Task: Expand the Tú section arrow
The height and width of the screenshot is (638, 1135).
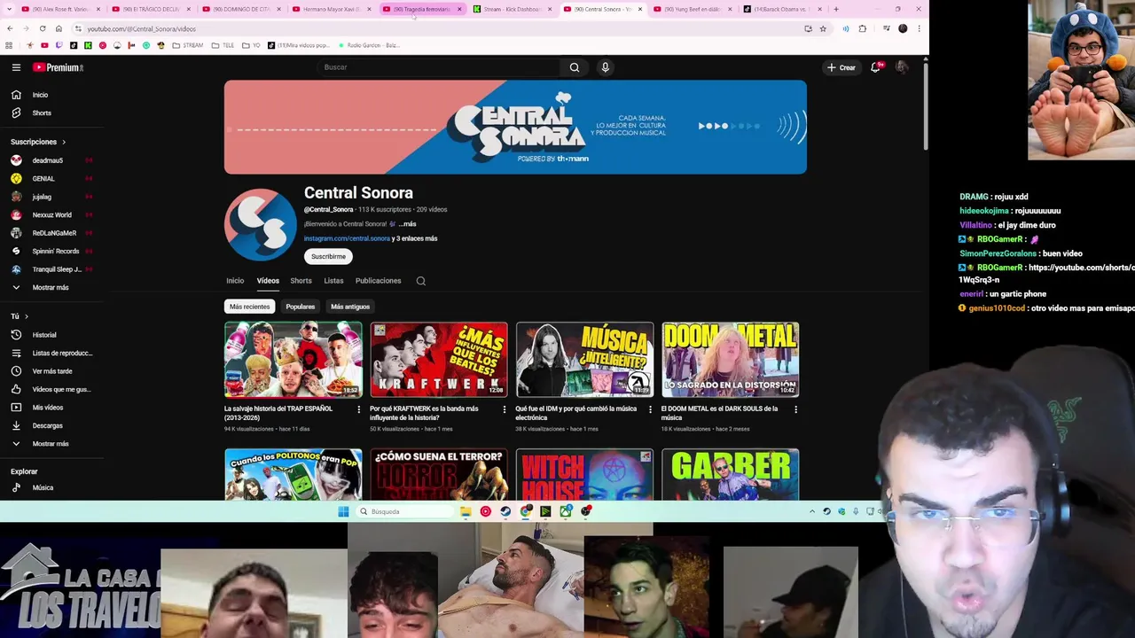Action: [26, 316]
